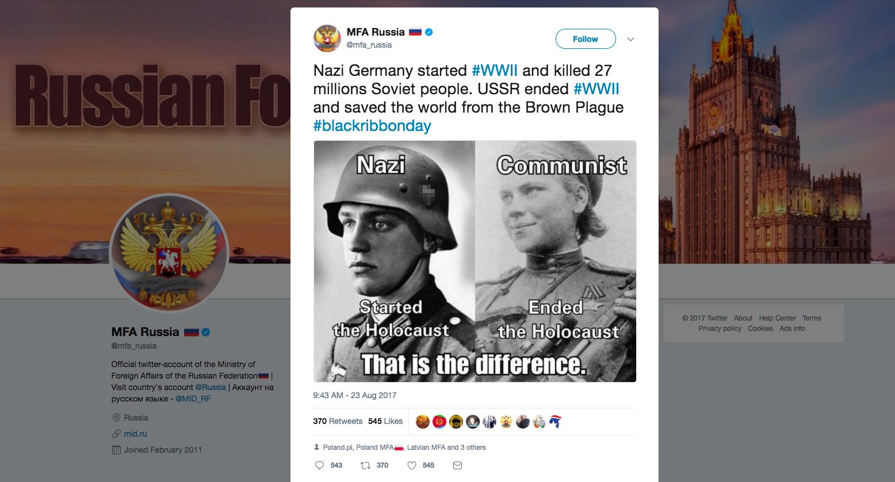
Task: Open the tweet options chevron dropdown
Action: click(630, 39)
